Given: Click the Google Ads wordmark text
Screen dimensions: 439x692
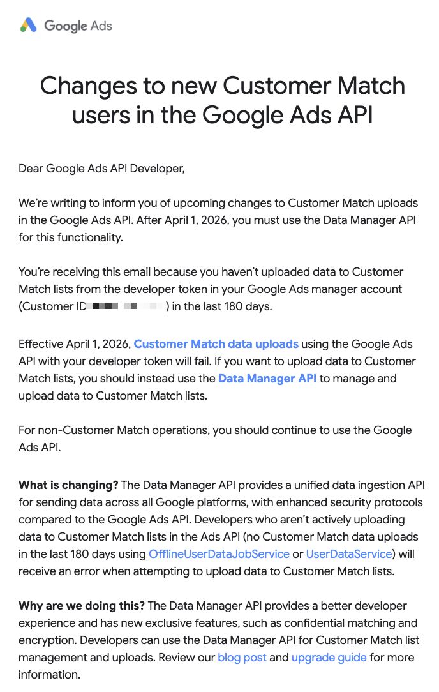Looking at the screenshot, I should 78,26.
